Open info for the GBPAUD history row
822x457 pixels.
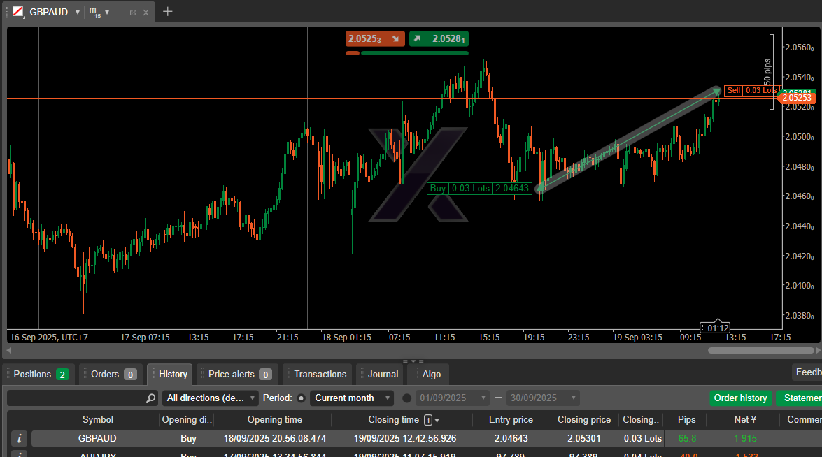[x=20, y=438]
